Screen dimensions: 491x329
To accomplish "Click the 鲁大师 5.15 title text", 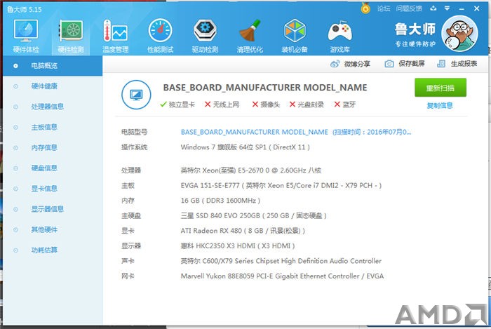I will (x=25, y=9).
